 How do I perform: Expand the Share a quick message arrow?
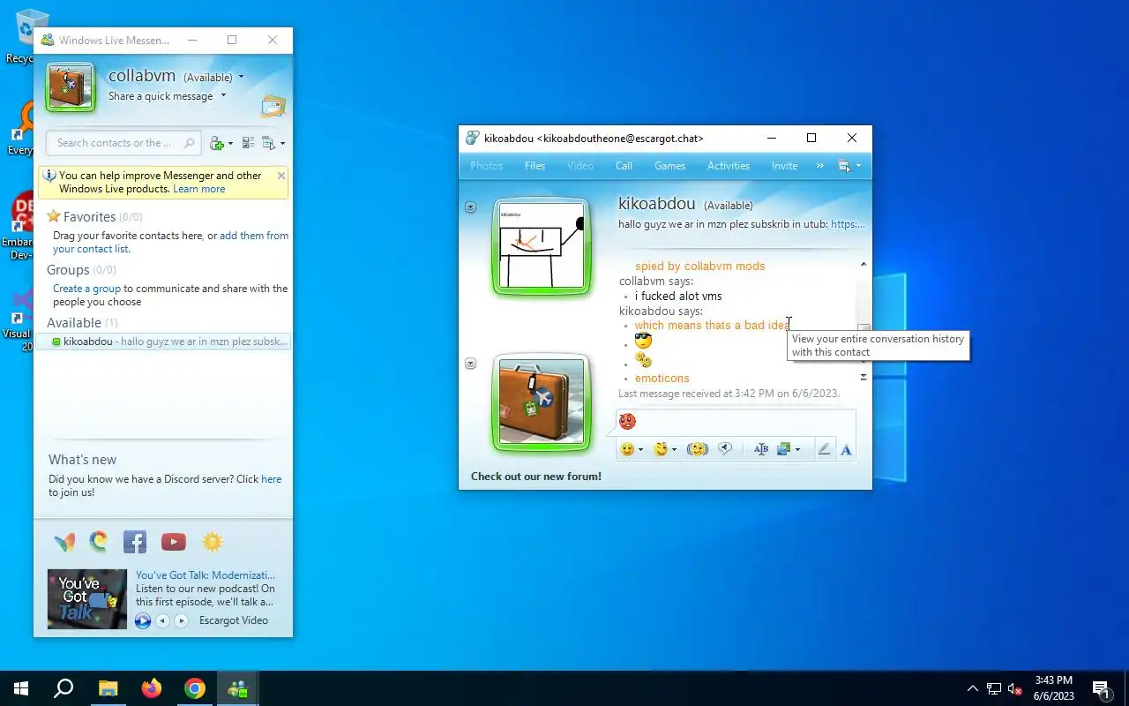223,96
